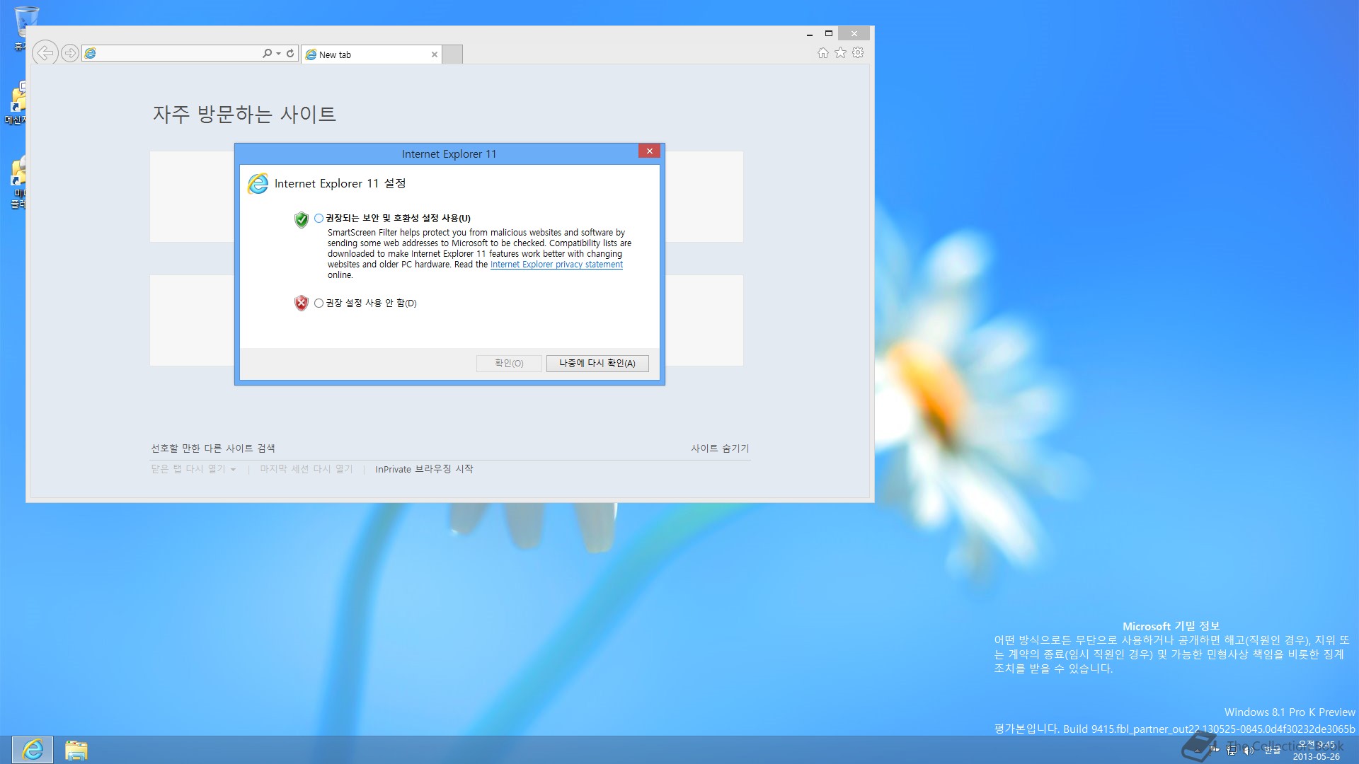Maximize the Internet Explorer window
Screen dimensions: 1359x764
[x=829, y=34]
